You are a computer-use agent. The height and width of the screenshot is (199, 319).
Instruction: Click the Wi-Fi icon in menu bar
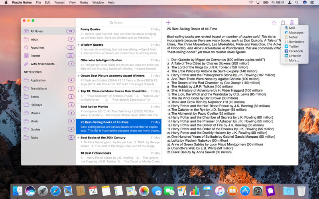[x=251, y=2]
